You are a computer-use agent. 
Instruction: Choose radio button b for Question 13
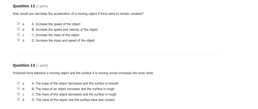pyautogui.click(x=18, y=88)
